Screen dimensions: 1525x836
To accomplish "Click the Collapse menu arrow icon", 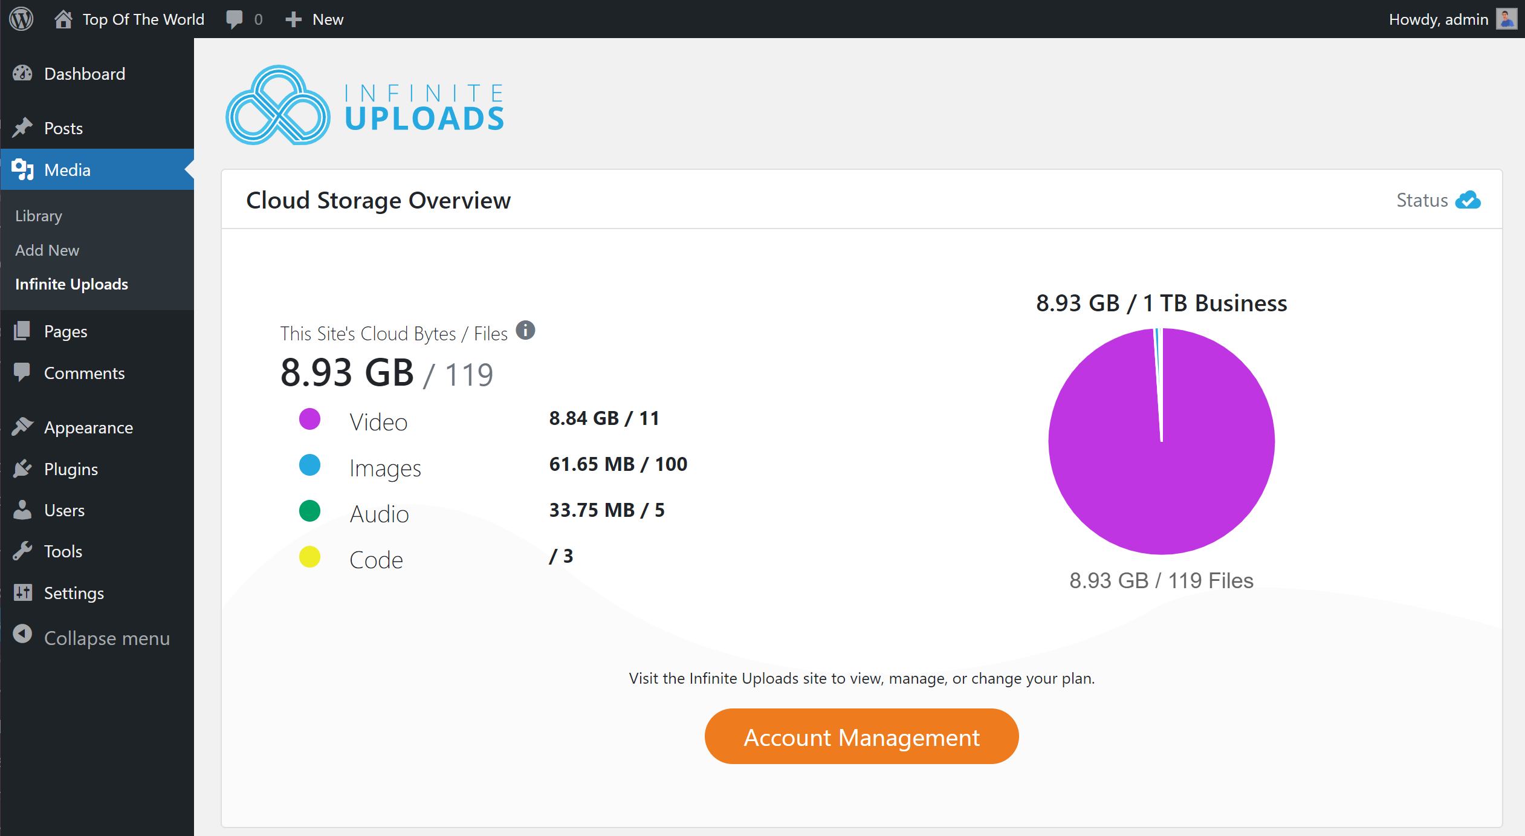I will 22,633.
